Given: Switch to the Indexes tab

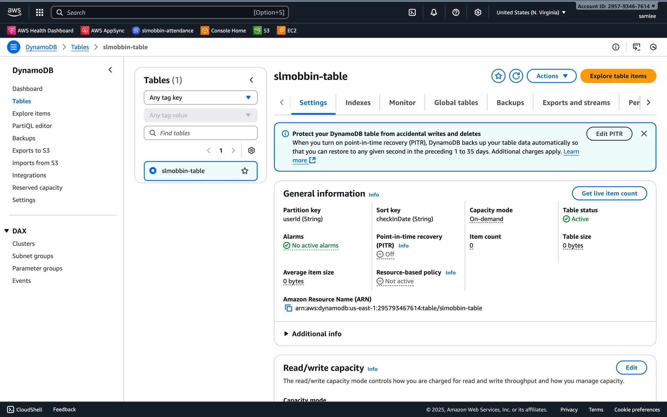Looking at the screenshot, I should pyautogui.click(x=358, y=103).
